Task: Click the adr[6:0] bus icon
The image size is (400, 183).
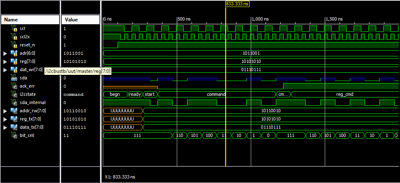Action: click(14, 53)
